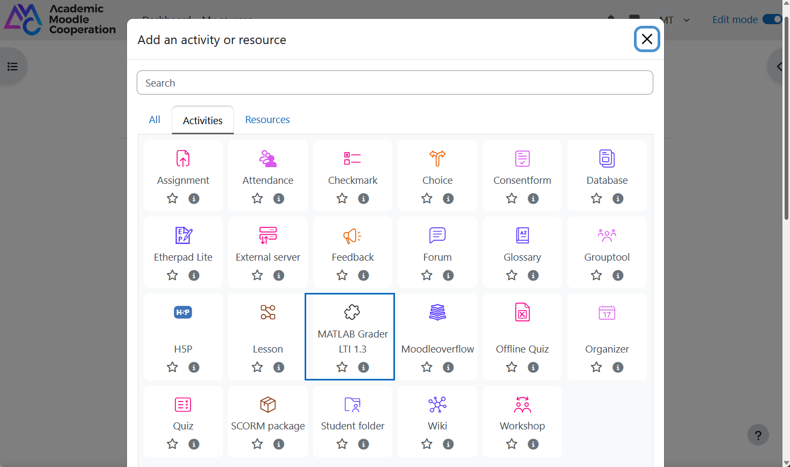The image size is (790, 467).
Task: Select the Forum activity icon
Action: 438,235
